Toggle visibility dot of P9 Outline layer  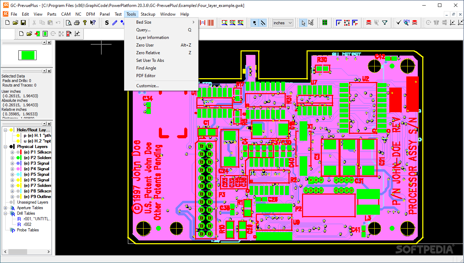click(x=18, y=197)
